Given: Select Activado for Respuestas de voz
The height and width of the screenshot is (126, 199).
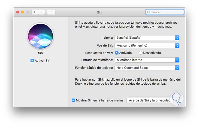Looking at the screenshot, I should pyautogui.click(x=116, y=53).
